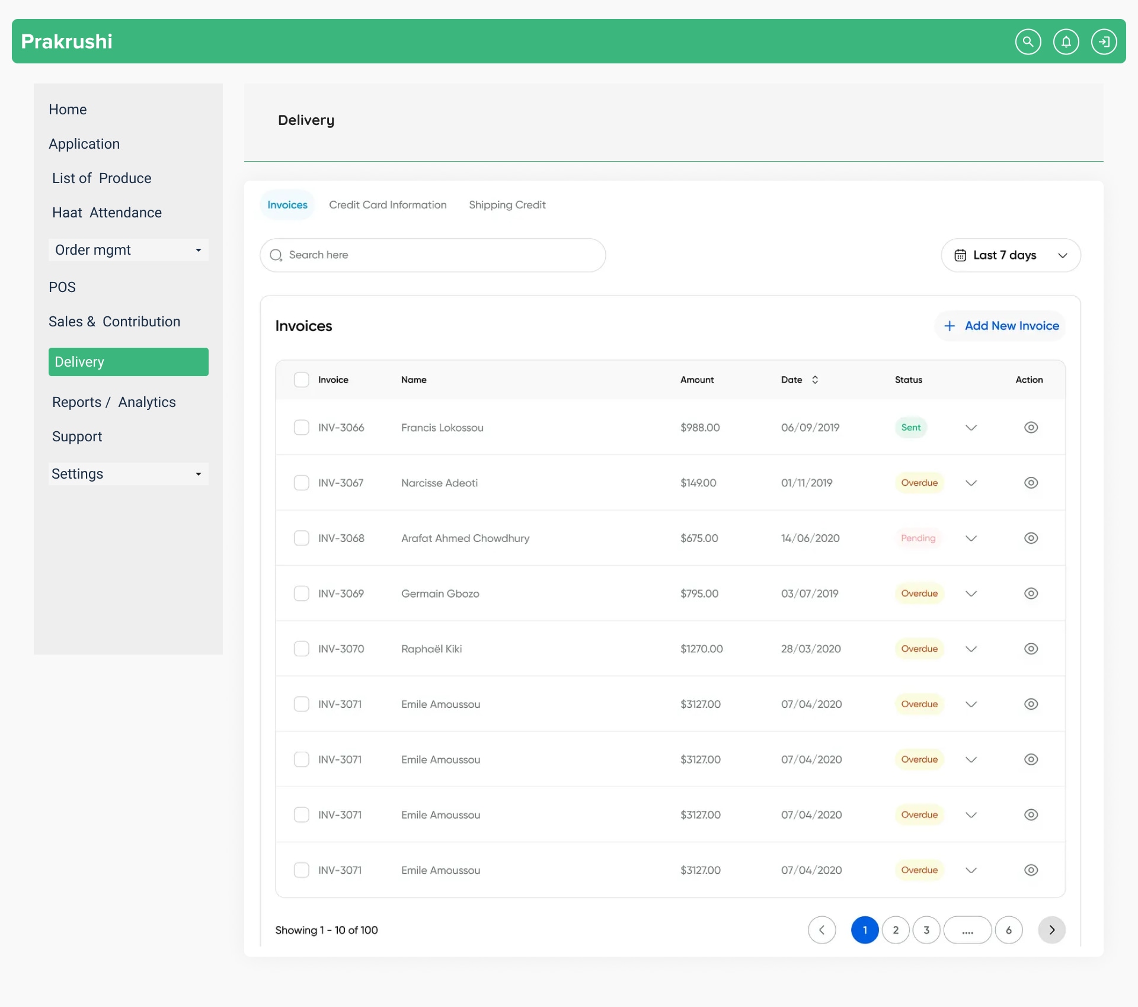
Task: Sort by Date column arrows
Action: 815,380
